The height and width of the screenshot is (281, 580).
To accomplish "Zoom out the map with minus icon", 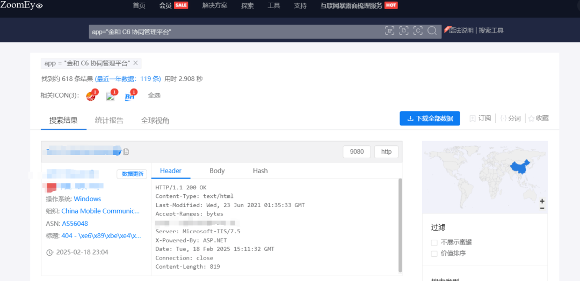I will click(x=542, y=208).
